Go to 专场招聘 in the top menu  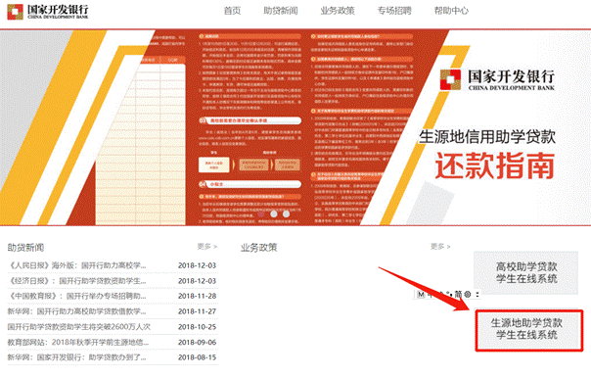coord(394,11)
